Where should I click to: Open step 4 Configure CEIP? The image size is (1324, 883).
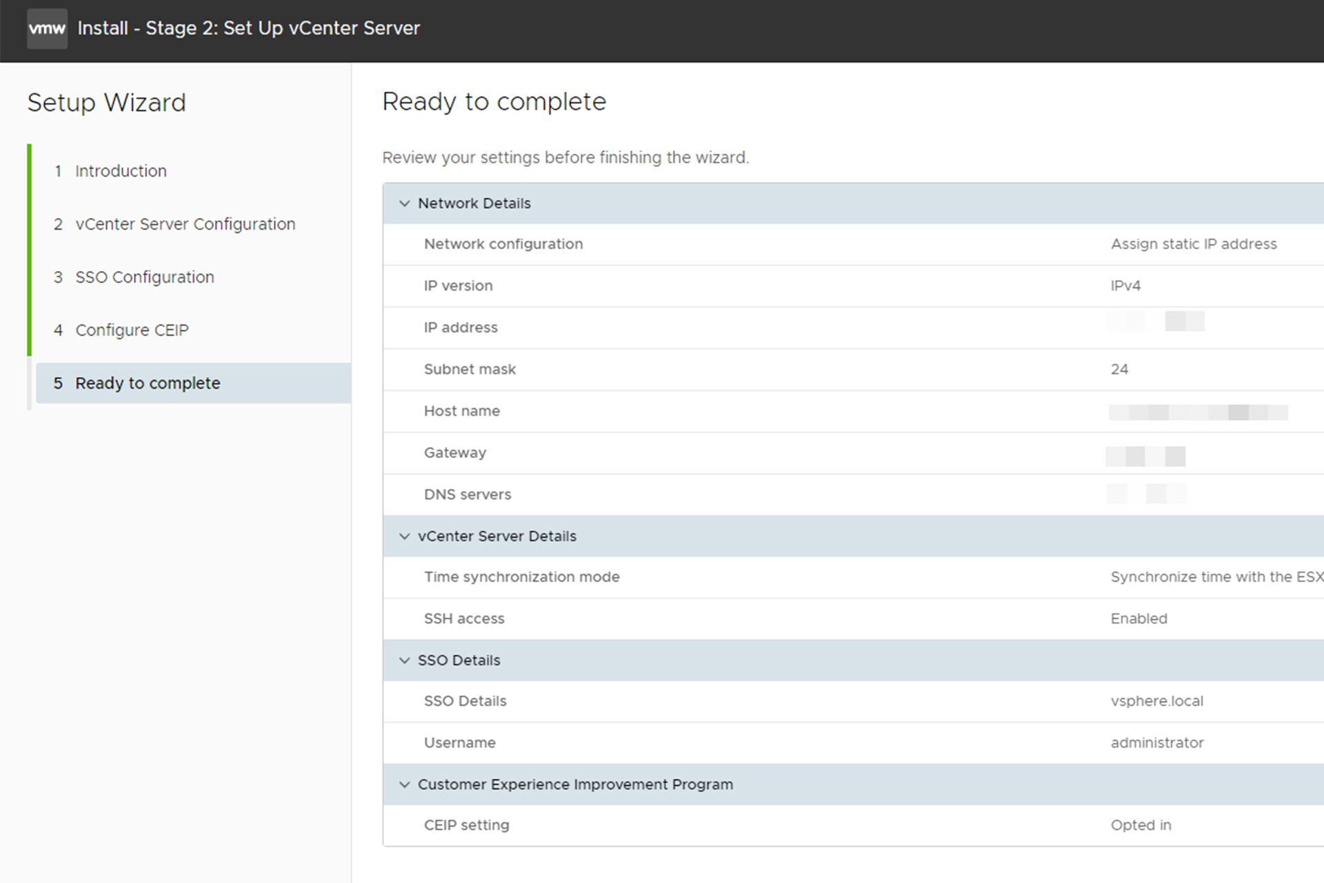(x=121, y=330)
